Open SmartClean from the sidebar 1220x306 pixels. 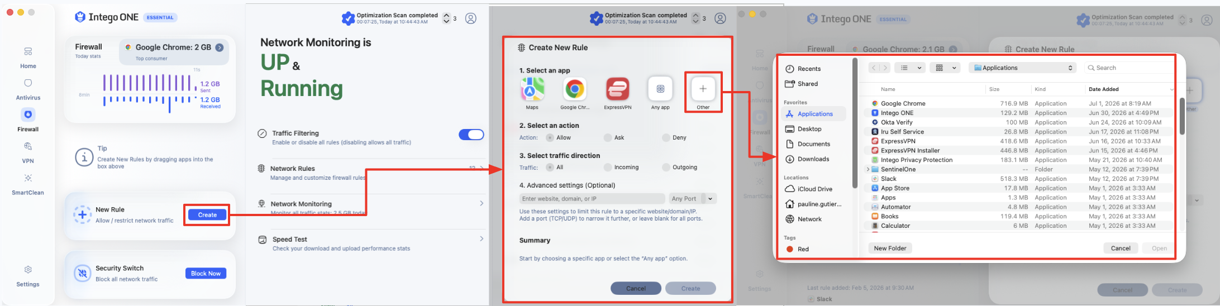(x=28, y=184)
